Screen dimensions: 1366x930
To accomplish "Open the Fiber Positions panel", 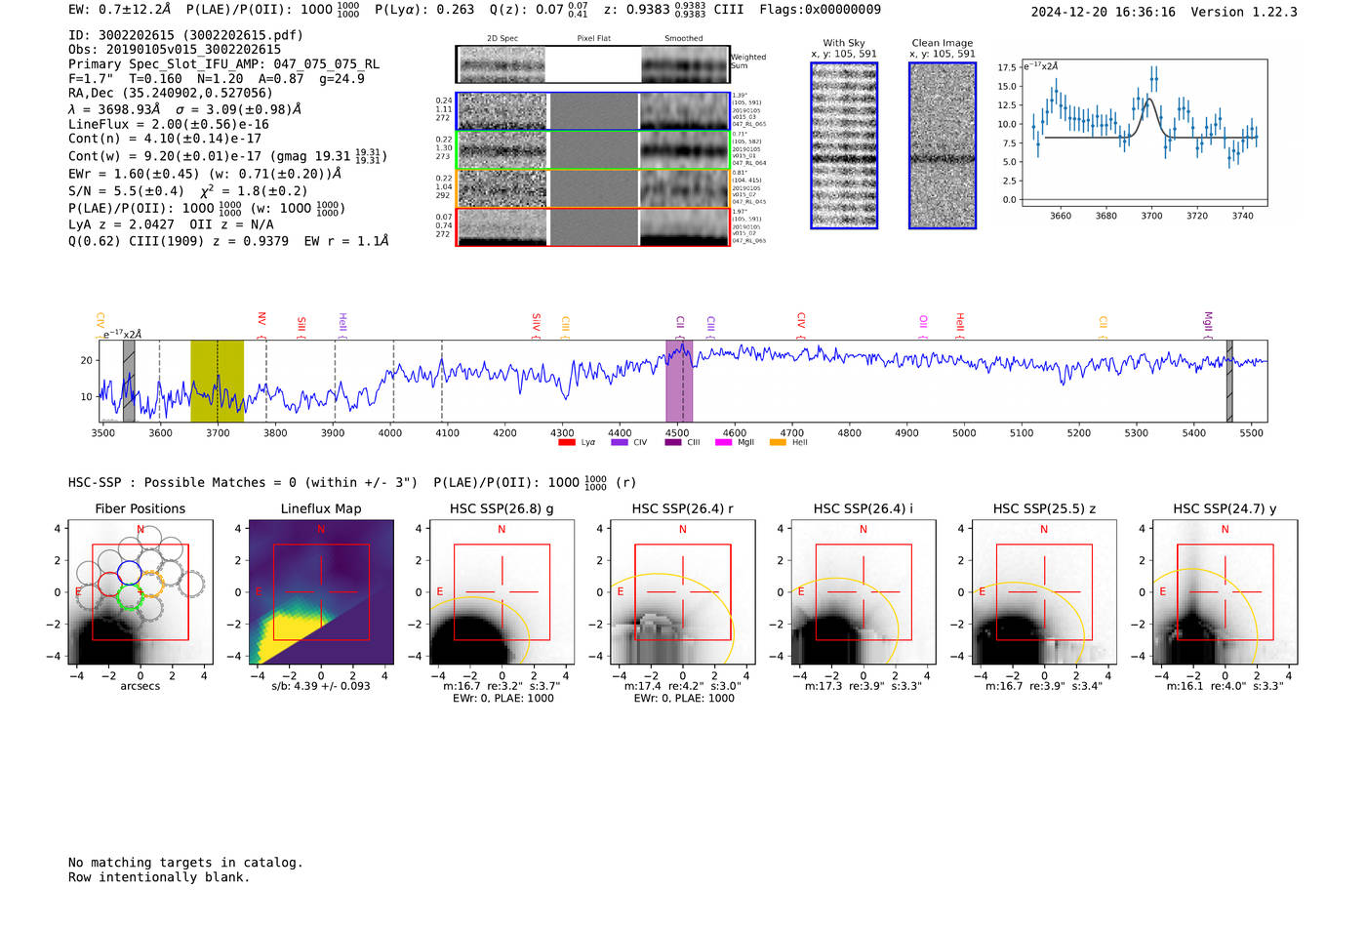I will [141, 592].
